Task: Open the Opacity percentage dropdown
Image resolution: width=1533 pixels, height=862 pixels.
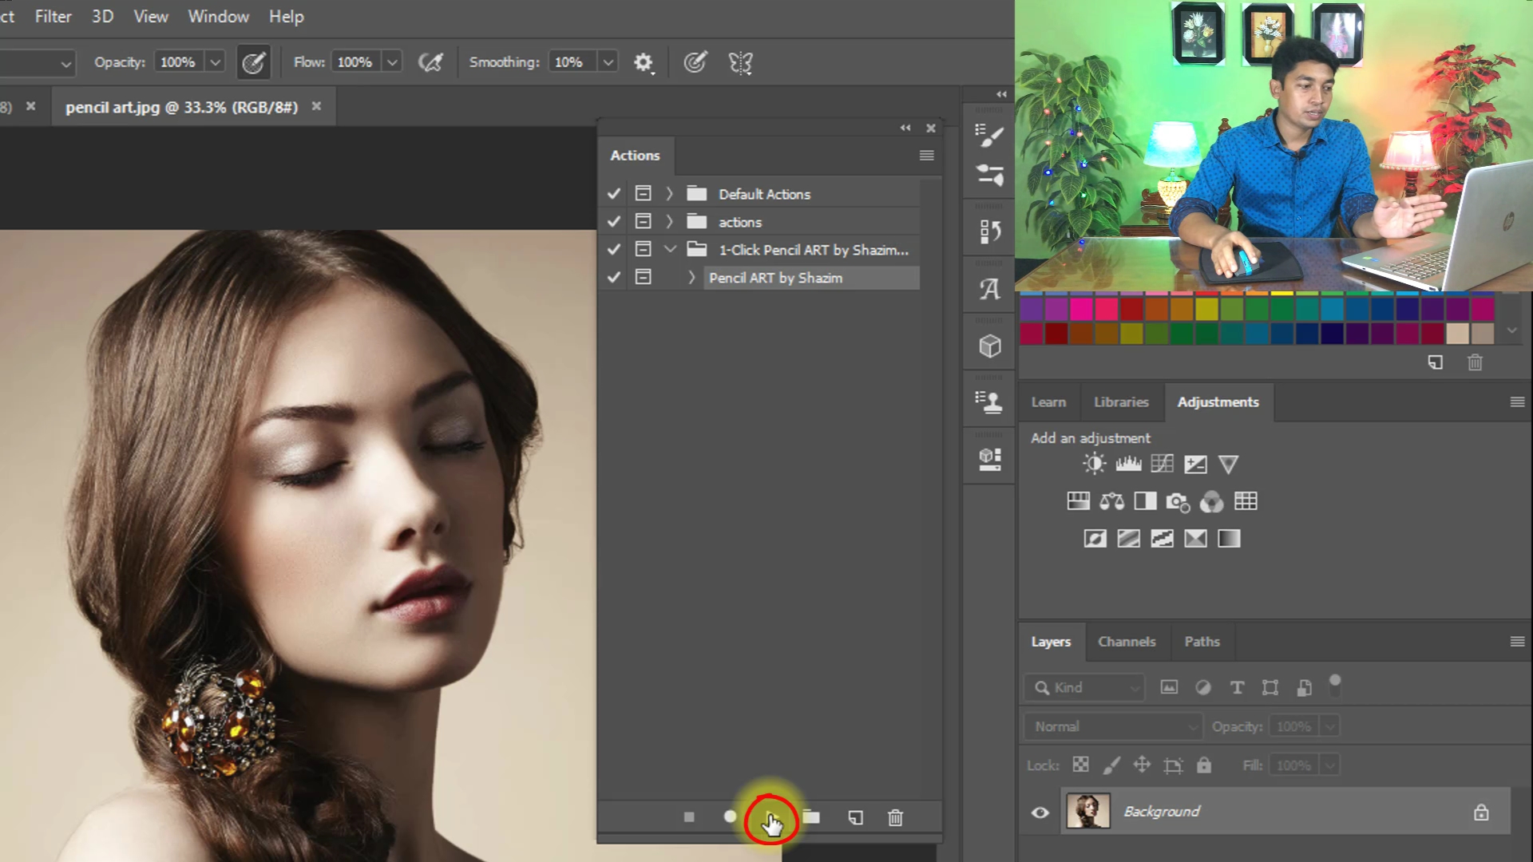Action: tap(215, 62)
